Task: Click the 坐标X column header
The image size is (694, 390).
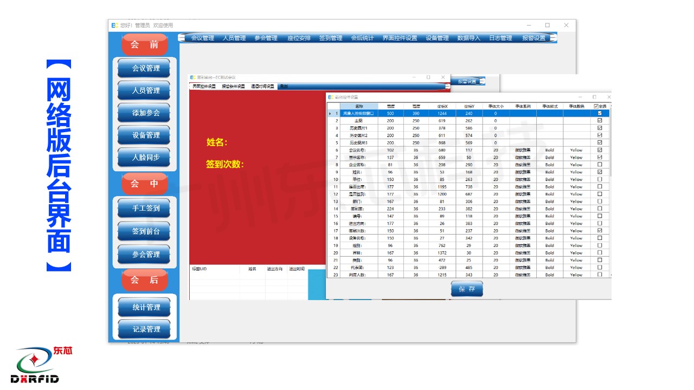Action: [442, 106]
